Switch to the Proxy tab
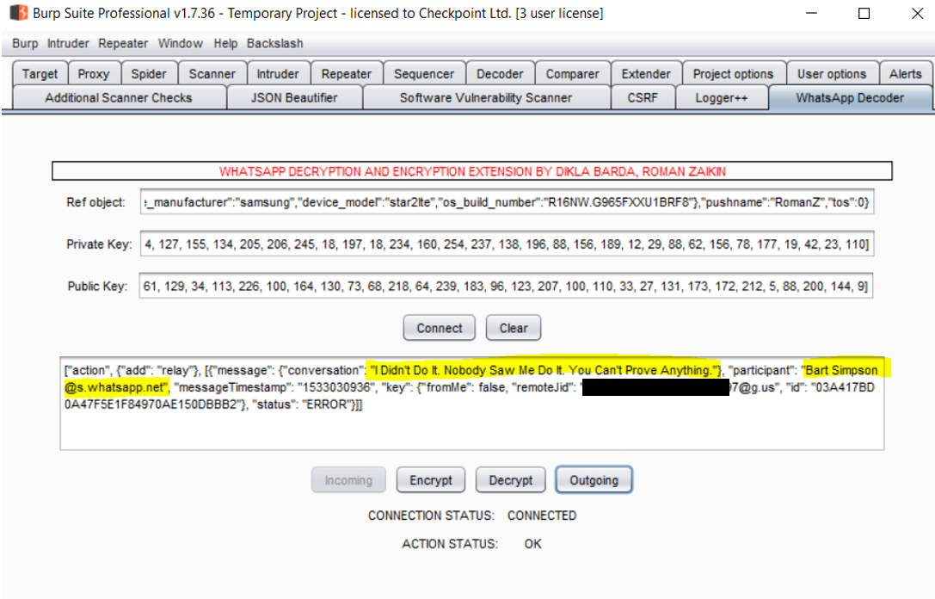Viewport: 935px width, 599px height. tap(94, 74)
